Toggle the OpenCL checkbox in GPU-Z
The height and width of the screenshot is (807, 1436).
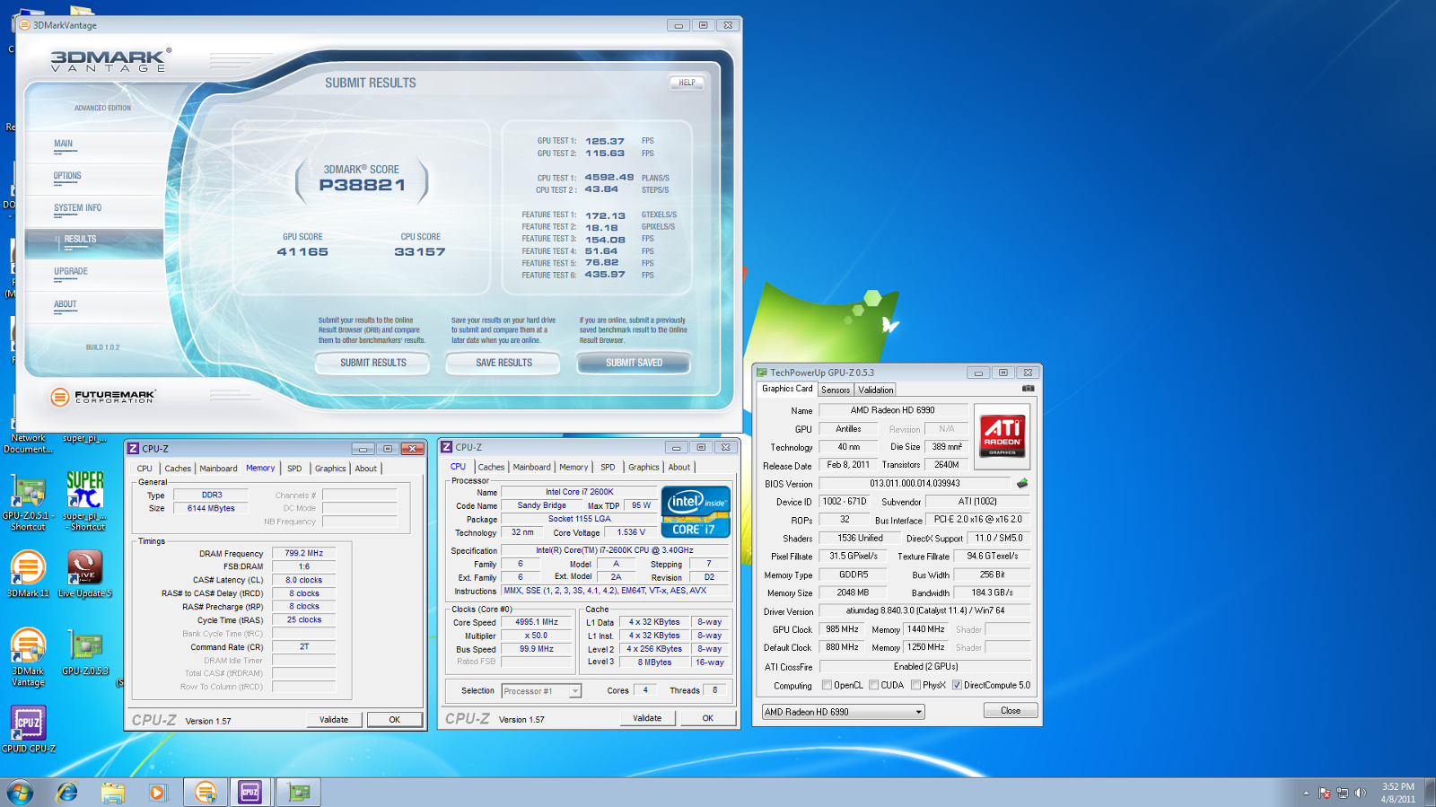point(827,685)
